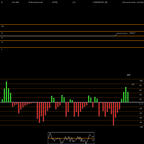Click the MR axis label -20
The height and width of the screenshot is (144, 144).
(141, 109)
